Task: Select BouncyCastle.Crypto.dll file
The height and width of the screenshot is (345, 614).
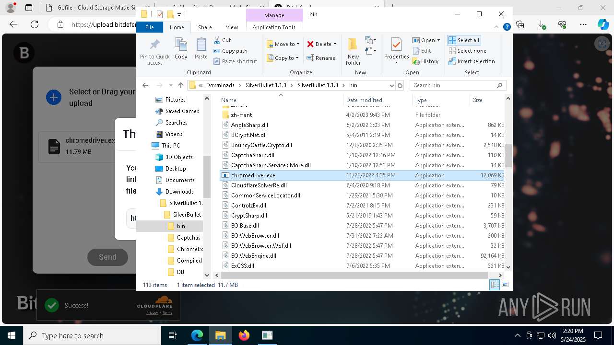Action: [261, 145]
